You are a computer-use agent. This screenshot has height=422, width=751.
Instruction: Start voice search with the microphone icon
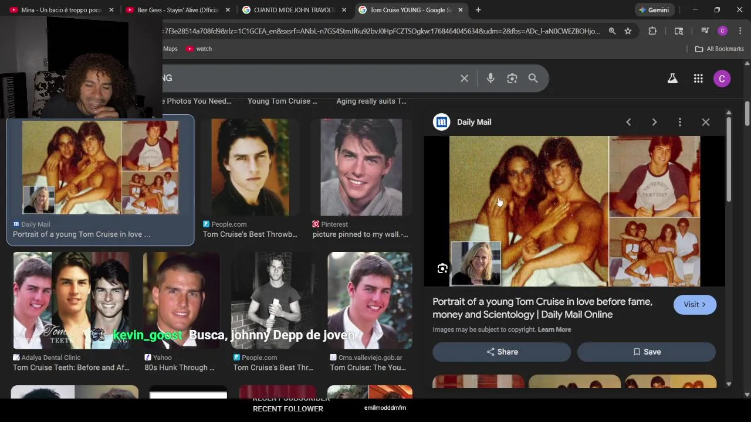(490, 78)
